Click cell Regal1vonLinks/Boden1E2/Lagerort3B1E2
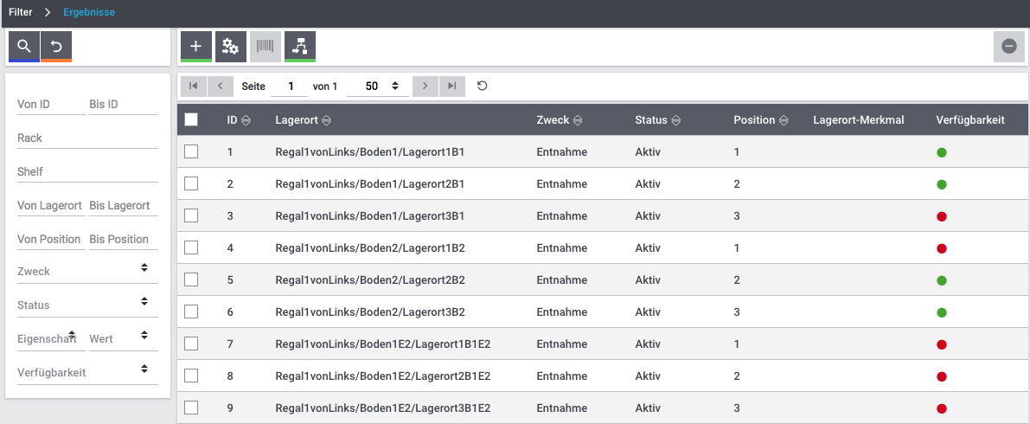Viewport: 1030px width, 424px height. pyautogui.click(x=383, y=408)
